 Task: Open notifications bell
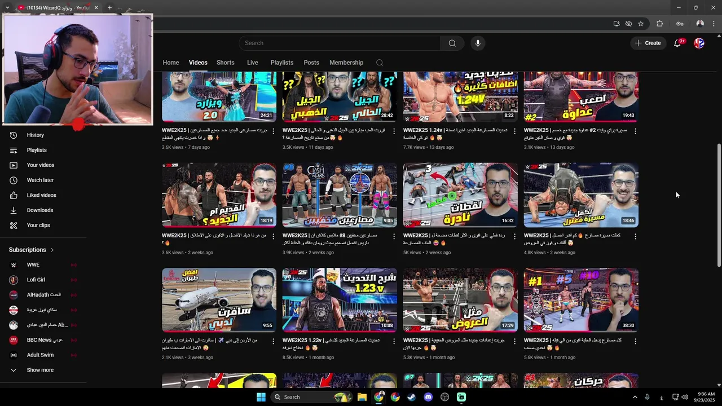click(x=677, y=43)
